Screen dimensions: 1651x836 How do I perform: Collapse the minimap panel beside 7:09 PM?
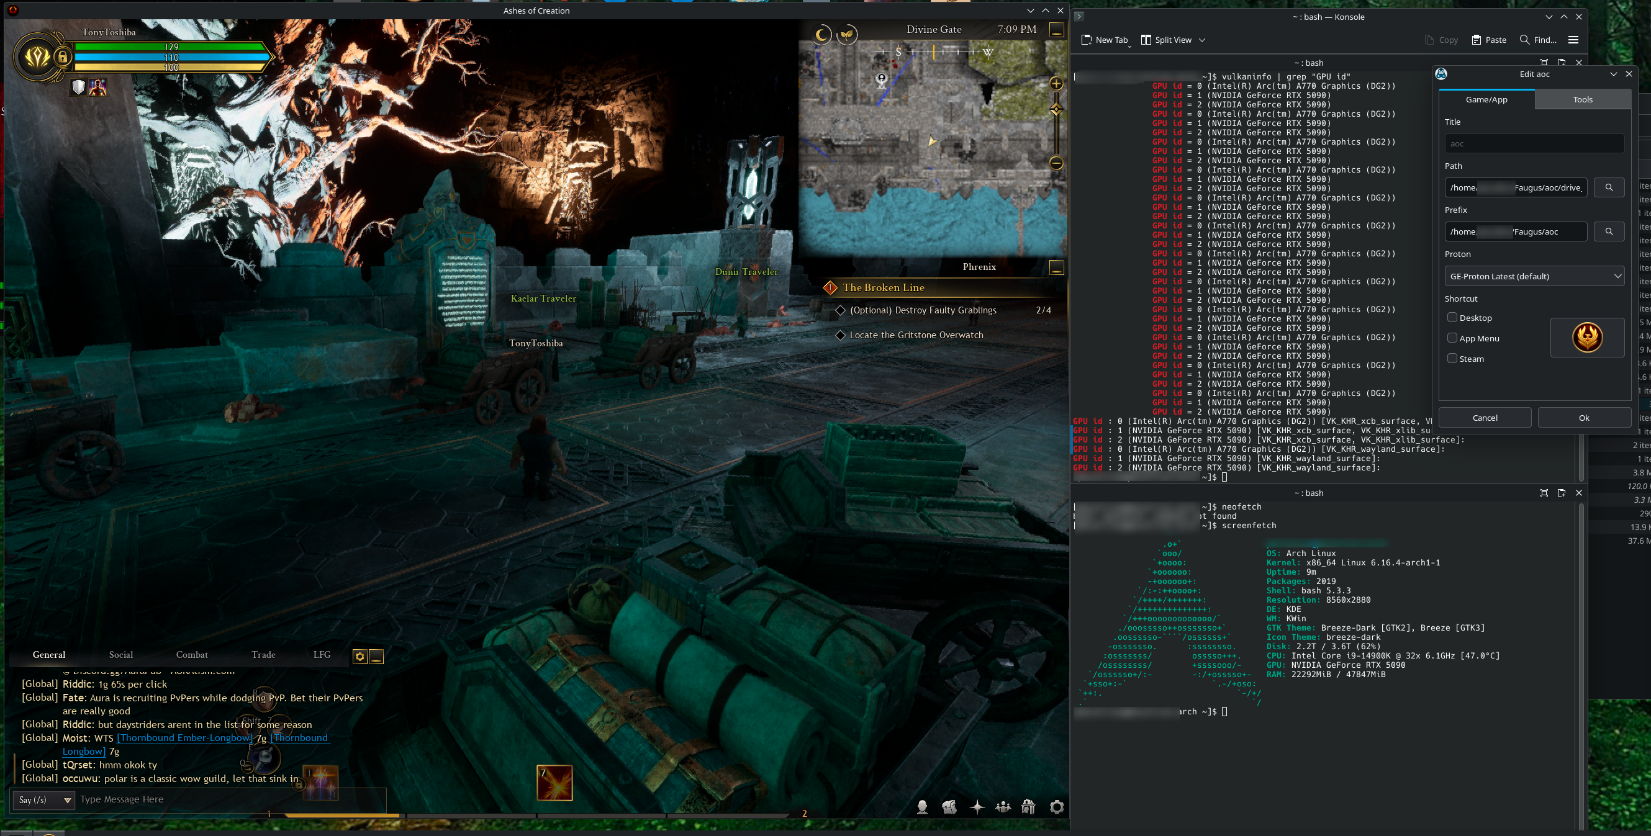1056,30
